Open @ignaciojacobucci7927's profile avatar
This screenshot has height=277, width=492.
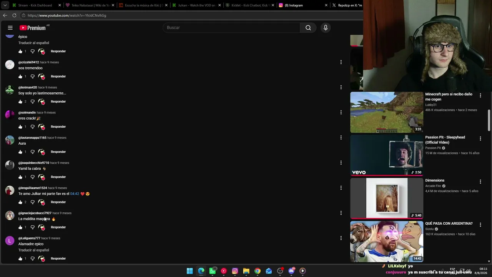point(10,215)
